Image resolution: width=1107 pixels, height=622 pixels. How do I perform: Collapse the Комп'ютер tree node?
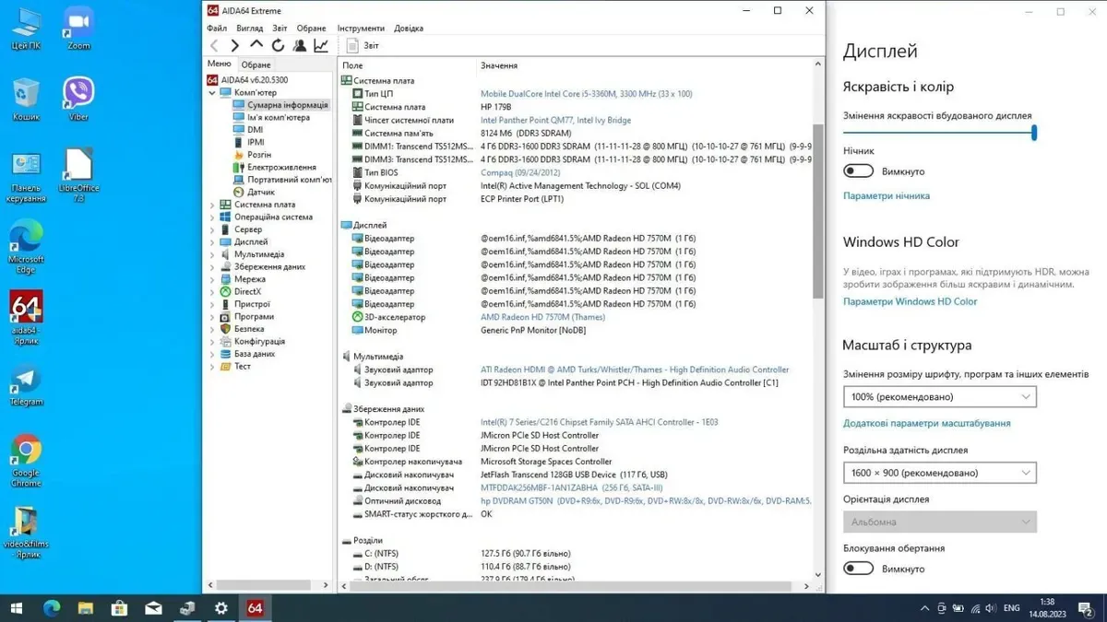[213, 93]
